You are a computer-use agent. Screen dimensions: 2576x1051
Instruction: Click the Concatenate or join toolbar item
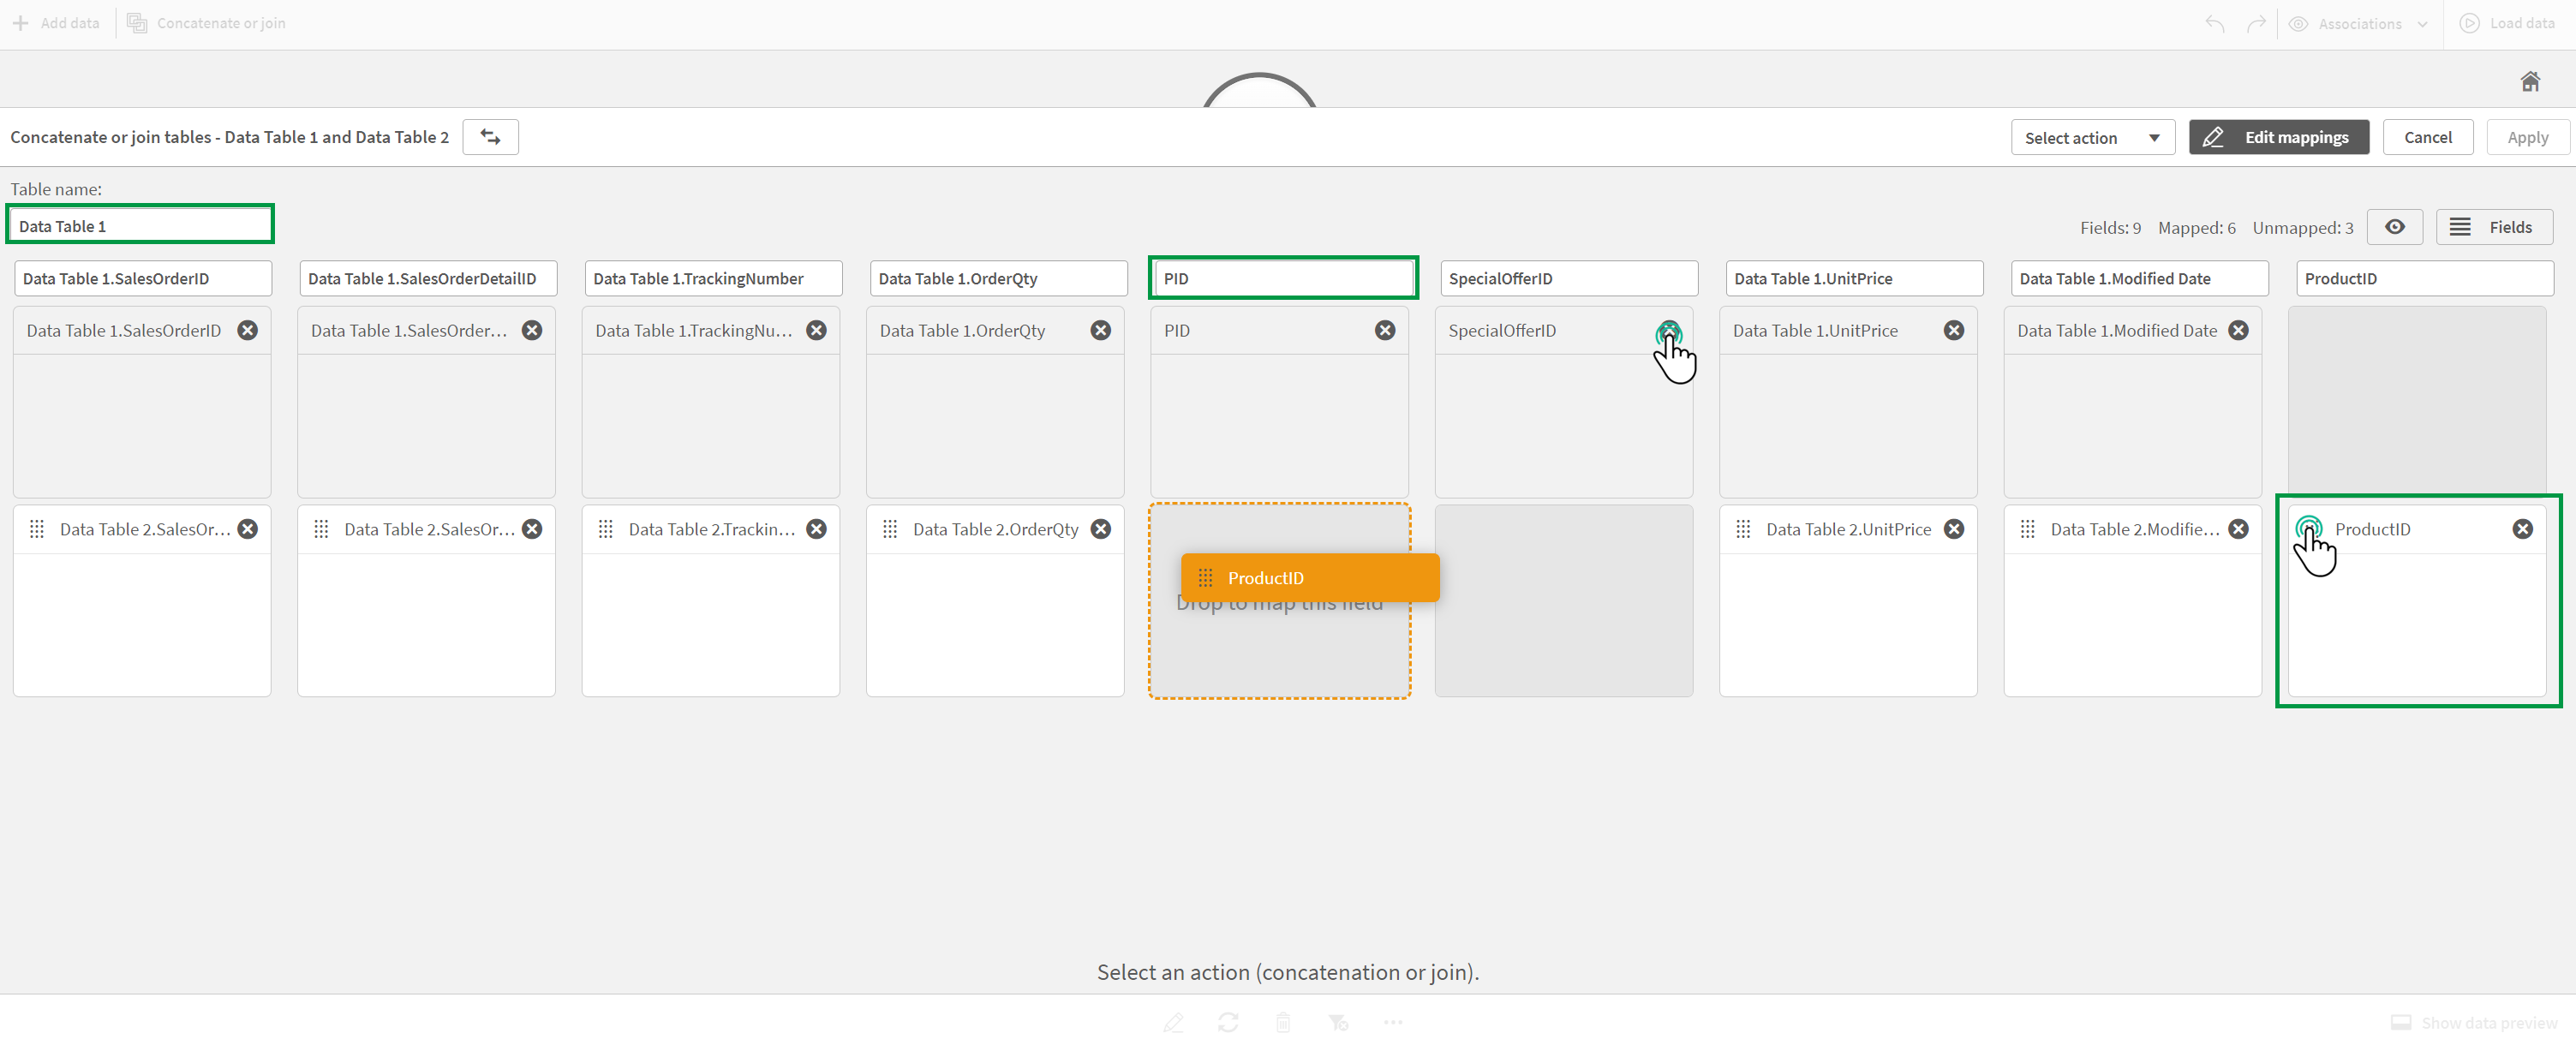(x=206, y=21)
